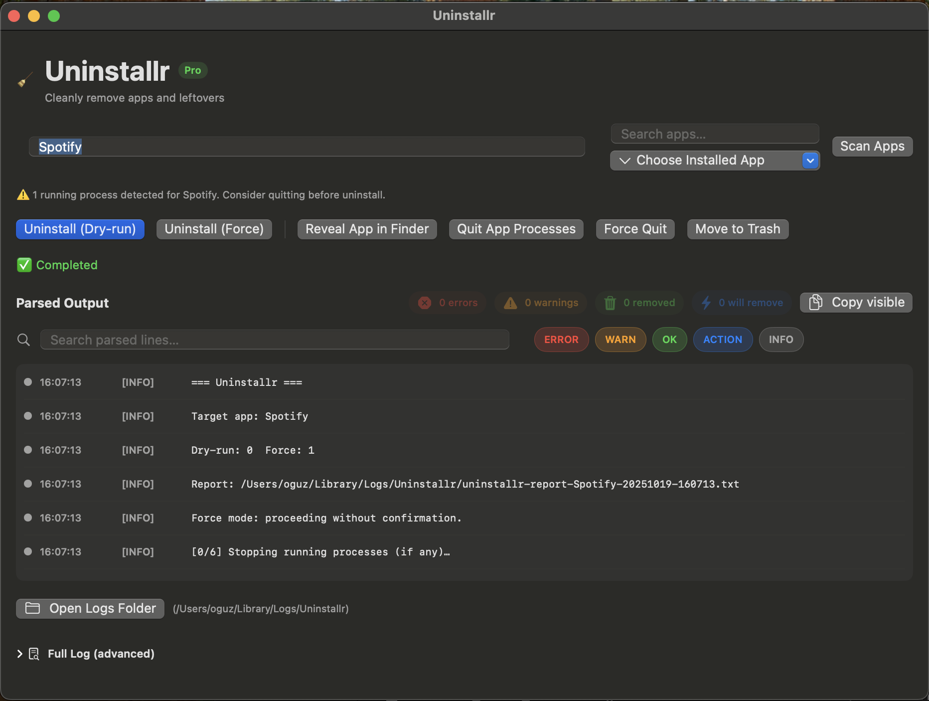Click the red errors count icon
929x701 pixels.
tap(425, 303)
